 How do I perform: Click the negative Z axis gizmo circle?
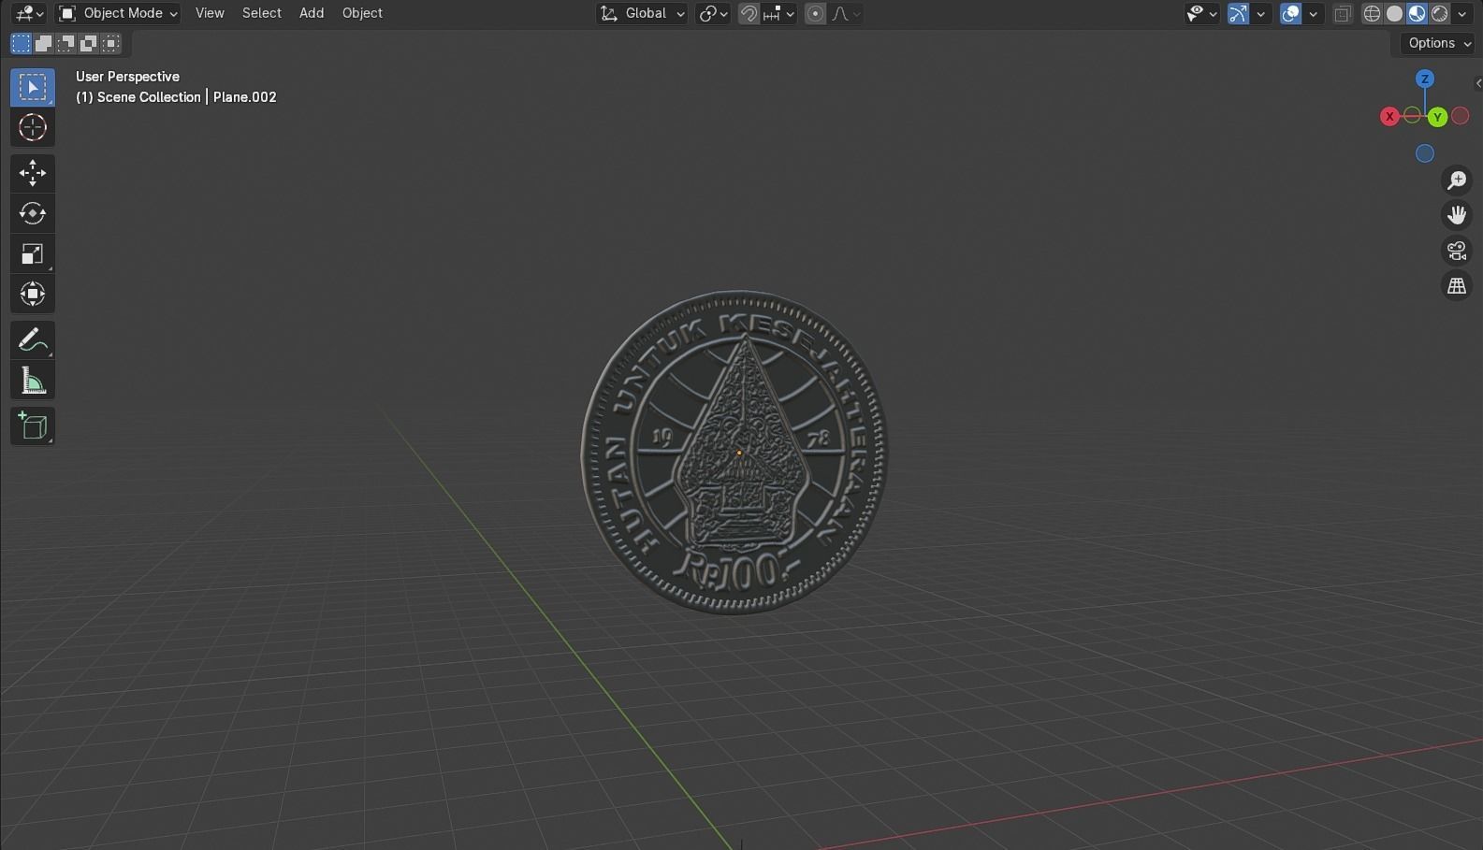(x=1425, y=153)
